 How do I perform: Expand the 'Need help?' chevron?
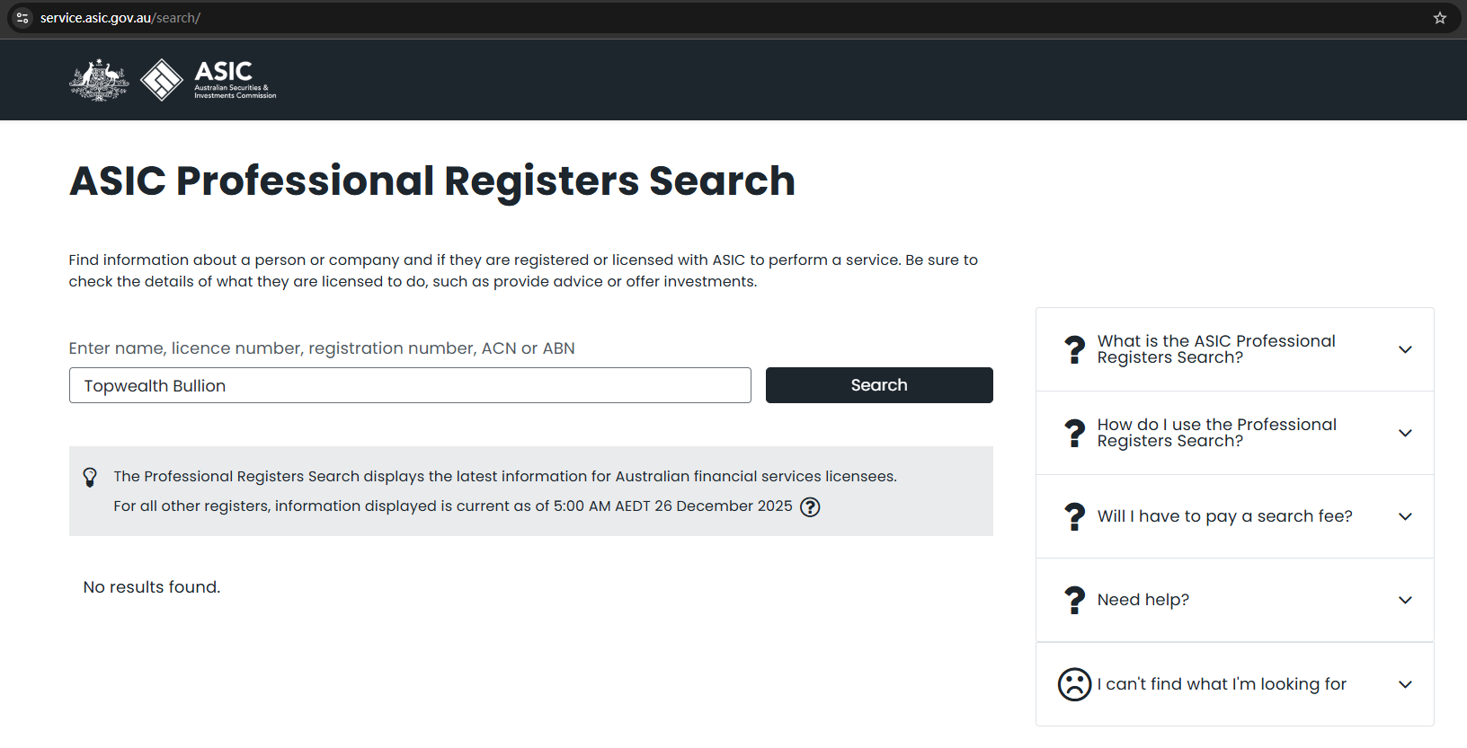point(1405,600)
